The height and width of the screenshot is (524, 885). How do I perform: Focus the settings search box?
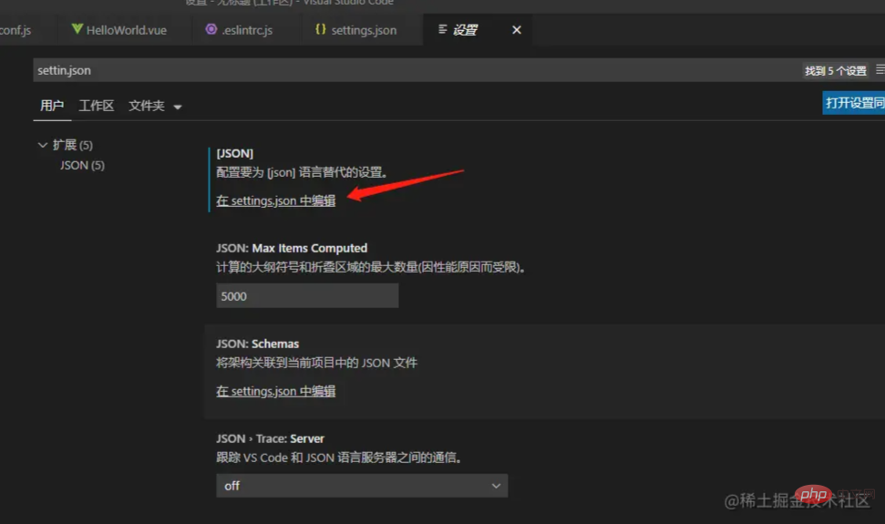pyautogui.click(x=417, y=70)
